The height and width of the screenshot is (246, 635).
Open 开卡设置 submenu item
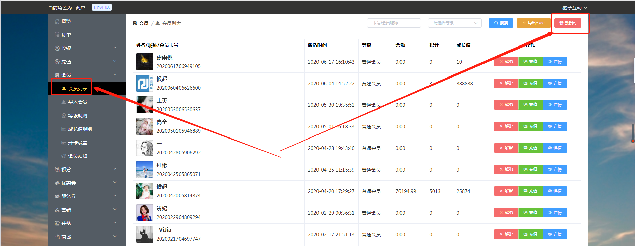[x=87, y=143]
